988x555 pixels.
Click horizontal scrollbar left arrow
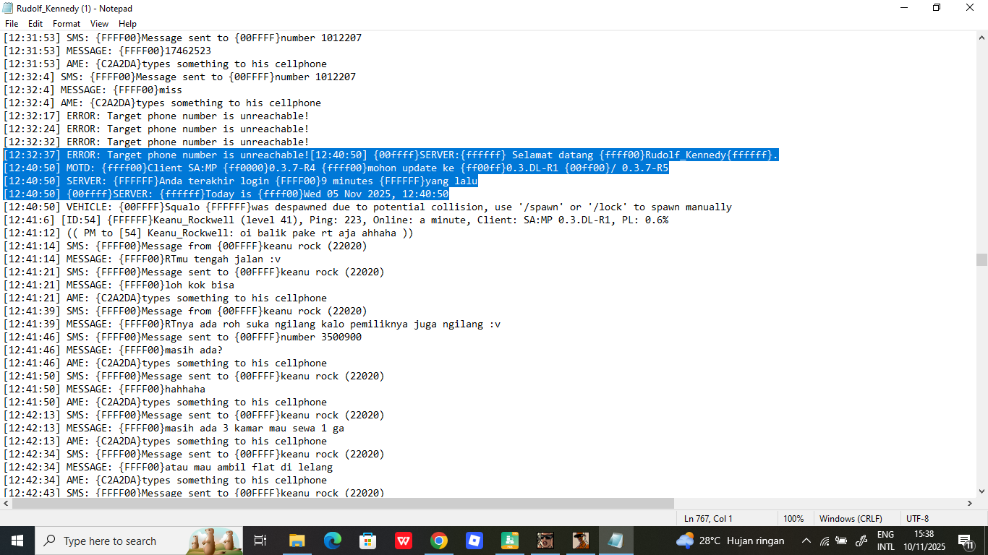pos(6,504)
